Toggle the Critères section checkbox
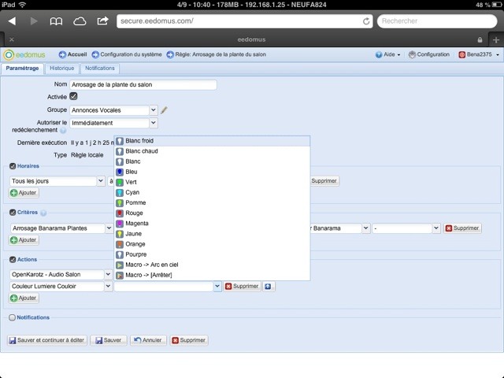This screenshot has height=378, width=504. point(13,213)
